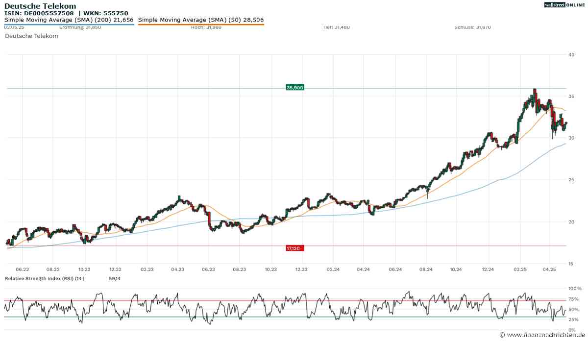Click the 50% RSI axis label

[574, 309]
